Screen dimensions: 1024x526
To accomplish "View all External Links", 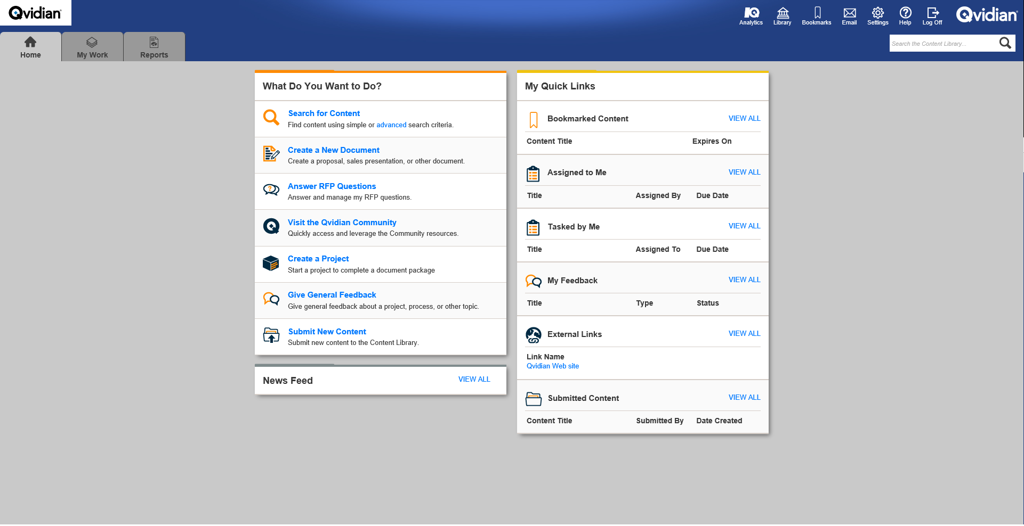I will tap(745, 334).
